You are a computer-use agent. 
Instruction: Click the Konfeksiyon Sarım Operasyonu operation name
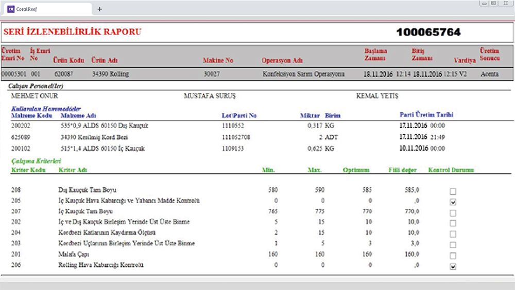pos(303,74)
